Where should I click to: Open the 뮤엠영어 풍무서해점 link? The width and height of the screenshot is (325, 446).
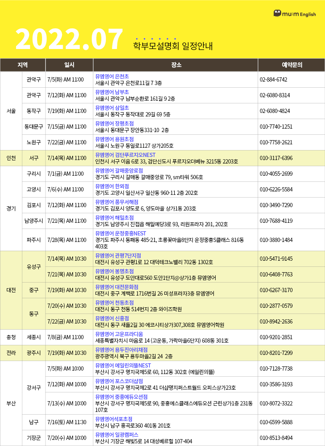coord(117,202)
